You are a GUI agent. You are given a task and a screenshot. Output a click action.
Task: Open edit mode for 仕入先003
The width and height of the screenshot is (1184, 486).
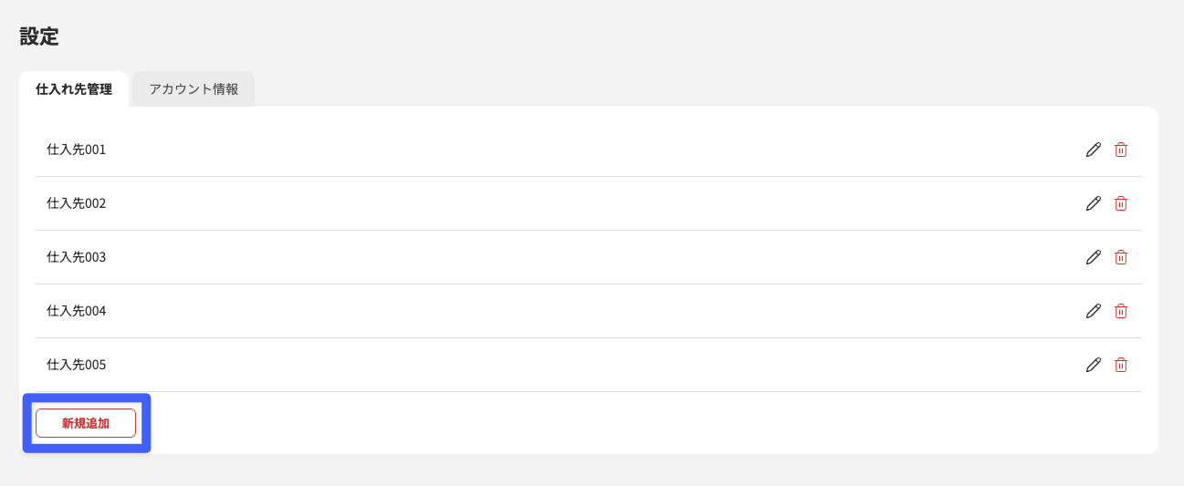[x=1093, y=257]
